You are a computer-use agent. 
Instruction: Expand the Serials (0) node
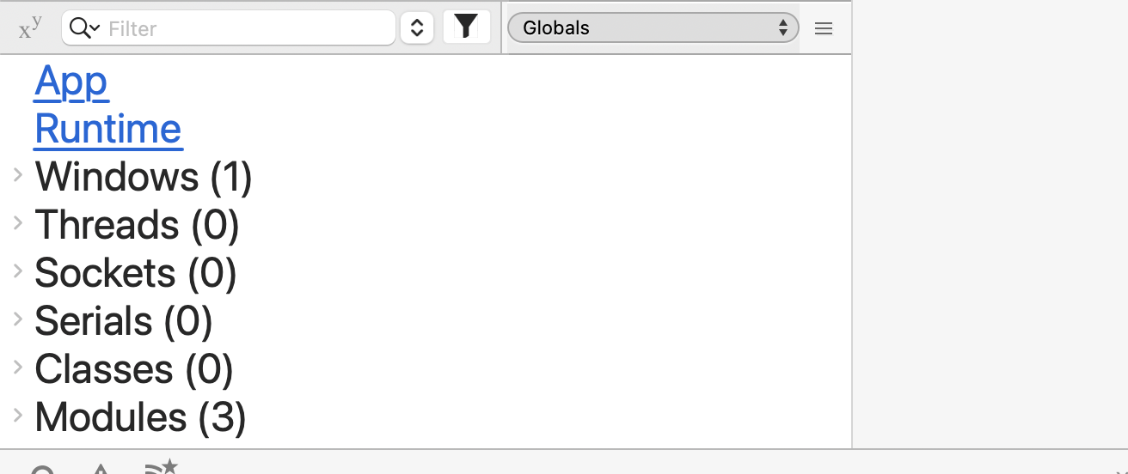[x=17, y=319]
